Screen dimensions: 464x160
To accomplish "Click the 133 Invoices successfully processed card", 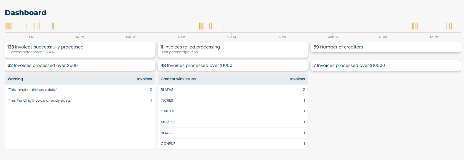I will coord(80,50).
